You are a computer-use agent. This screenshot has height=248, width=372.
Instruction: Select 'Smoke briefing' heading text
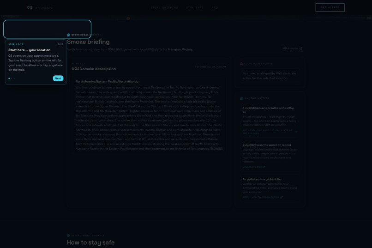88,42
